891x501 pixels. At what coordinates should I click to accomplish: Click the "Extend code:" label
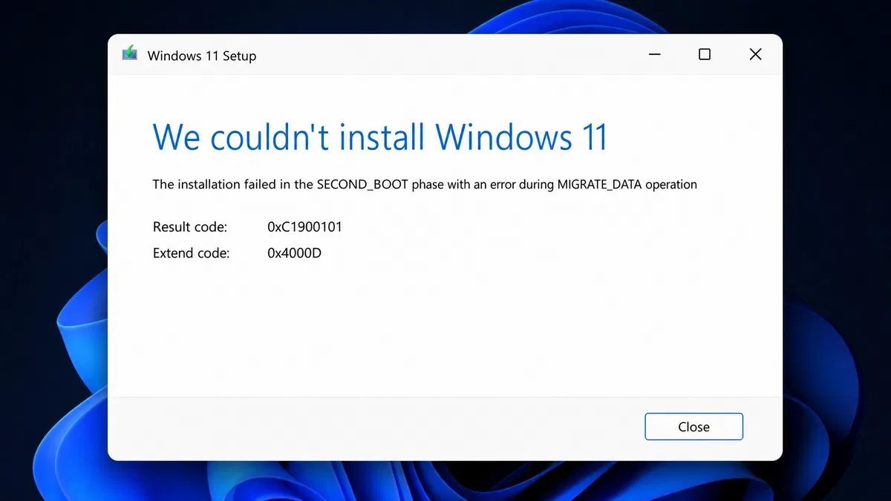[192, 253]
